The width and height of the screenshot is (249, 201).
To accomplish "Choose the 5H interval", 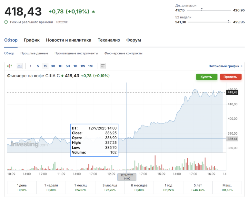I will (68, 66).
